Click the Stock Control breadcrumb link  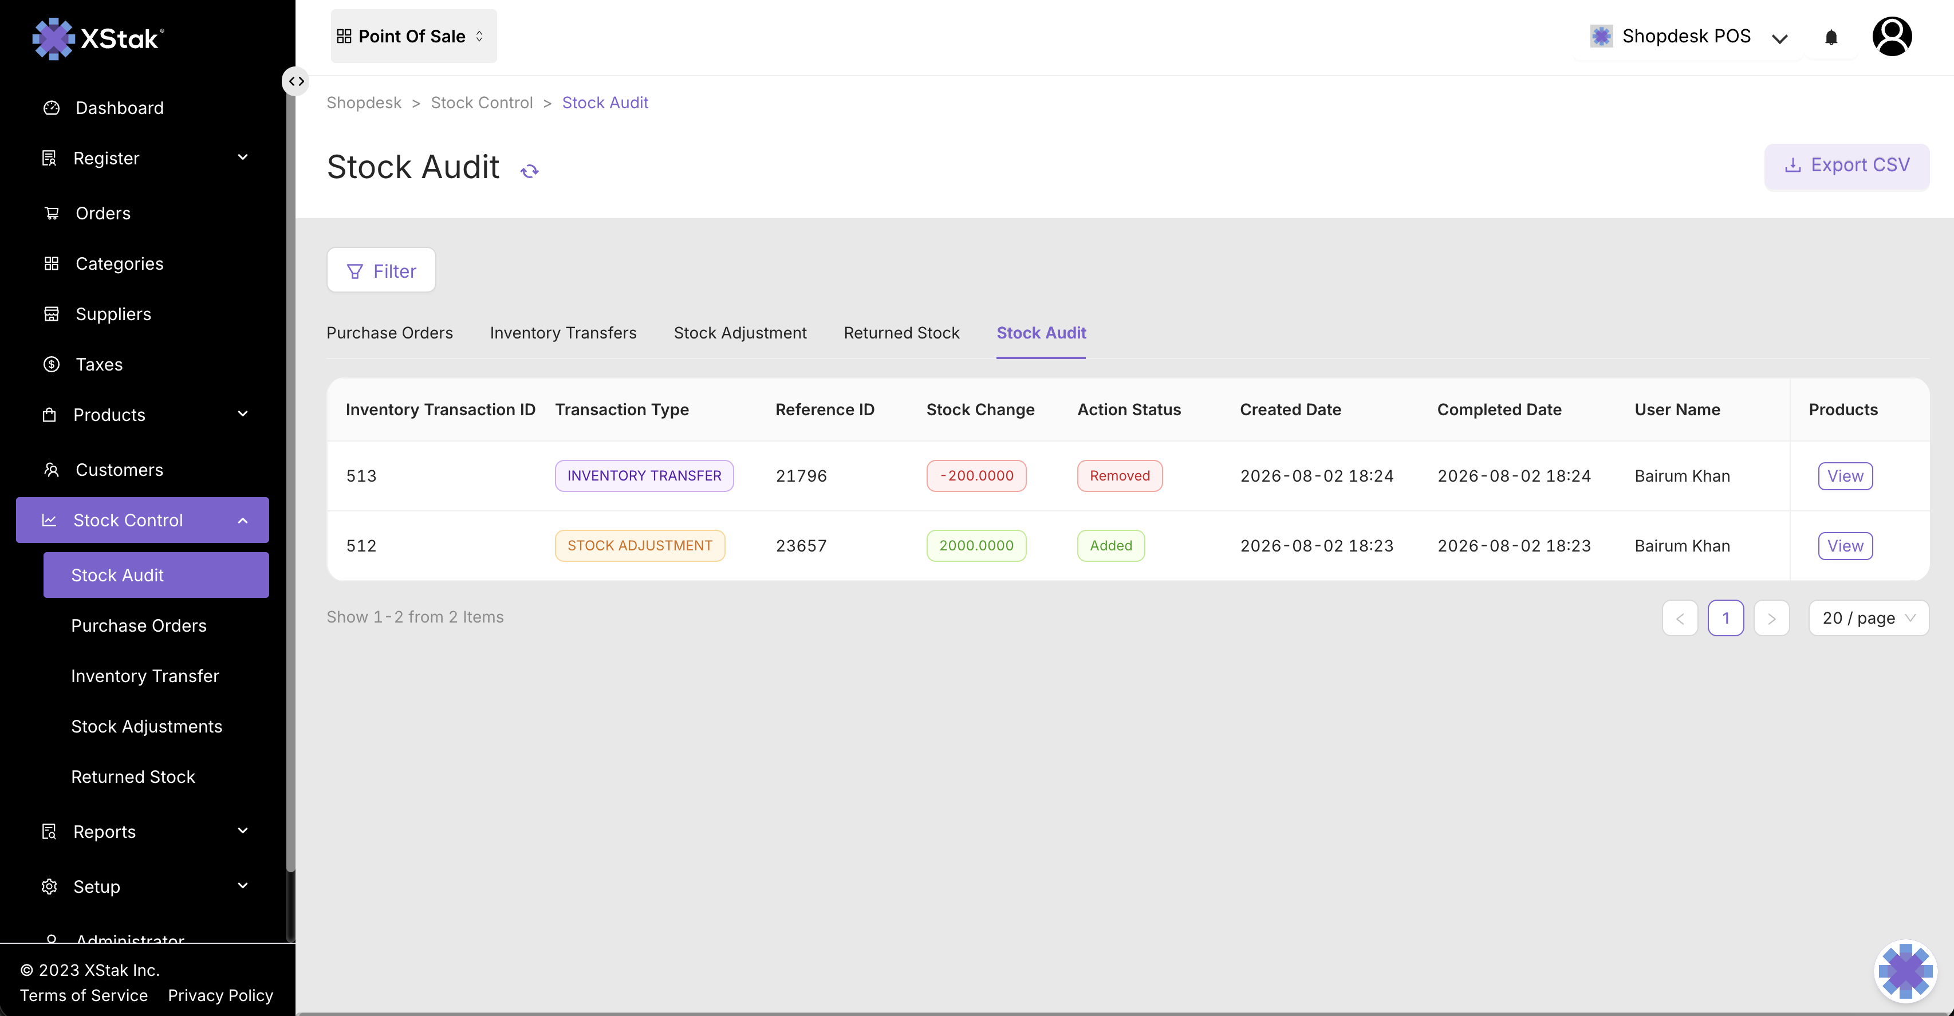482,103
